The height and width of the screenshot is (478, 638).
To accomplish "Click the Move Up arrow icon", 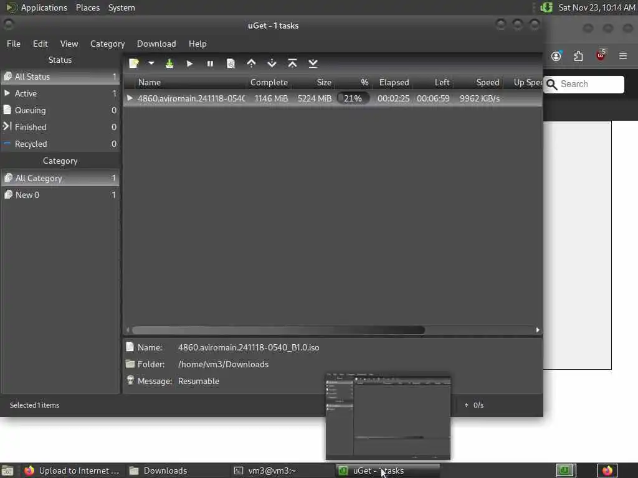I will tap(252, 63).
